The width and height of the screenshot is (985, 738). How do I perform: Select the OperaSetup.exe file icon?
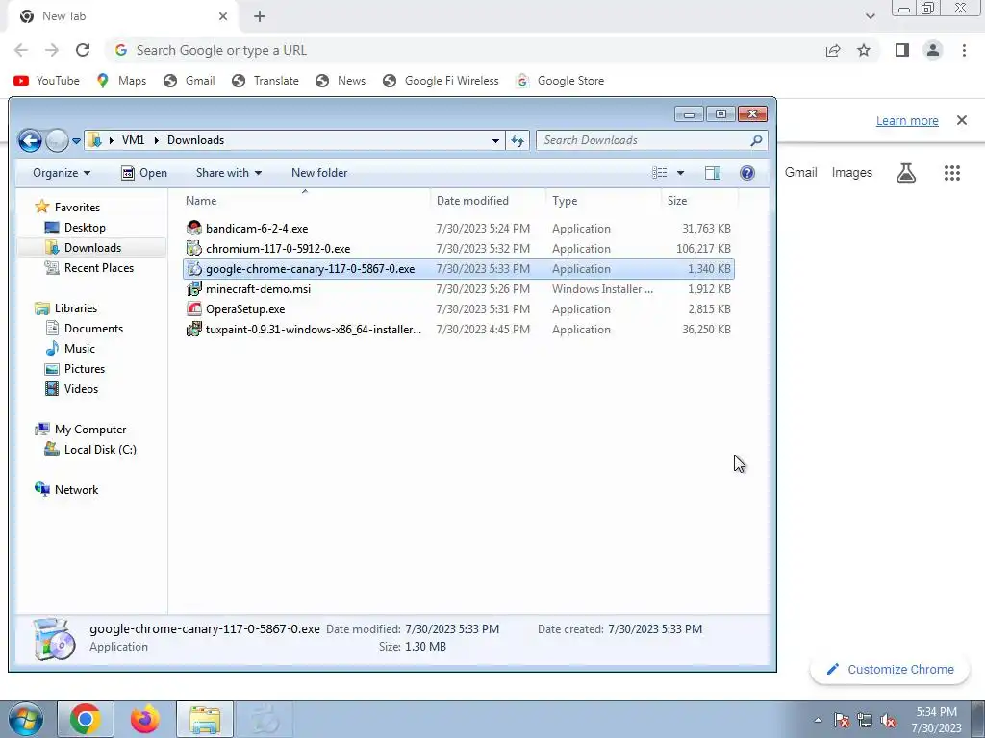click(194, 308)
